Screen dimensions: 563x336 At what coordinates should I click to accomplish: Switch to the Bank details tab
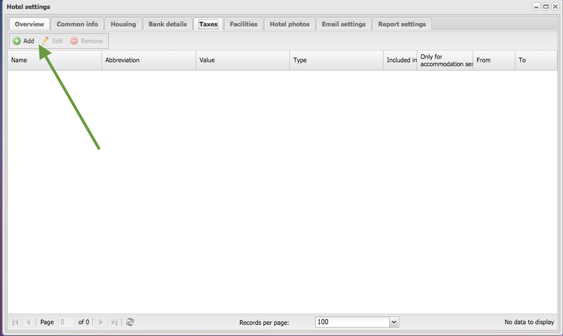[x=168, y=24]
